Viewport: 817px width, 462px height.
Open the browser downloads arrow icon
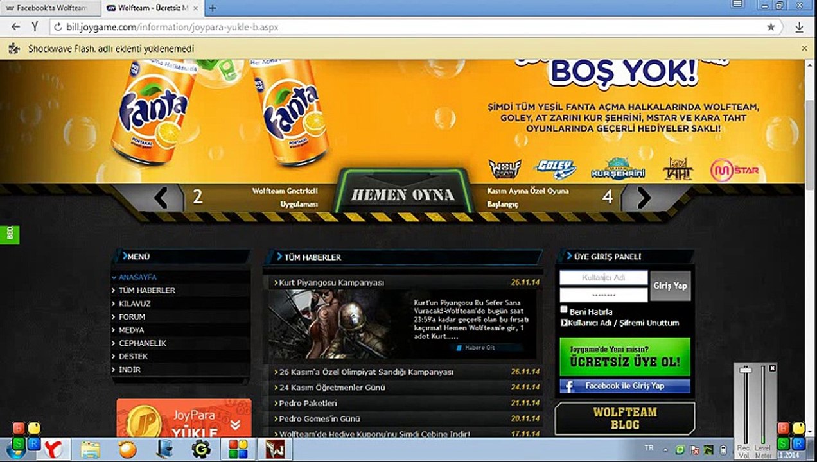(x=800, y=28)
